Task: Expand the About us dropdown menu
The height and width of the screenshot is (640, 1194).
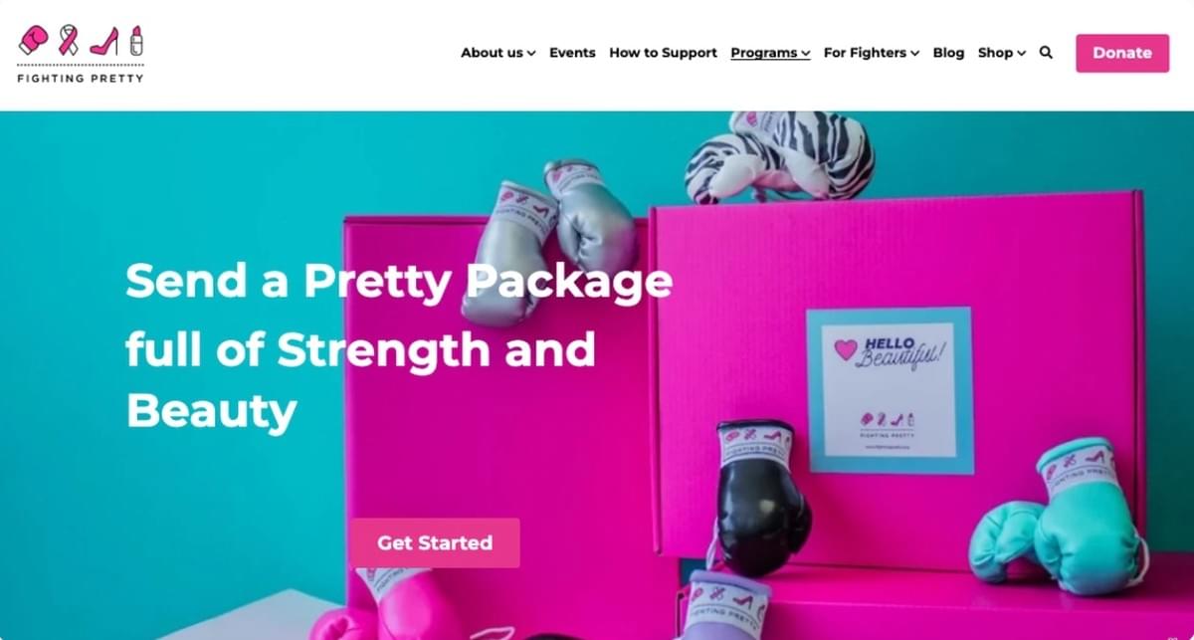Action: [x=497, y=53]
